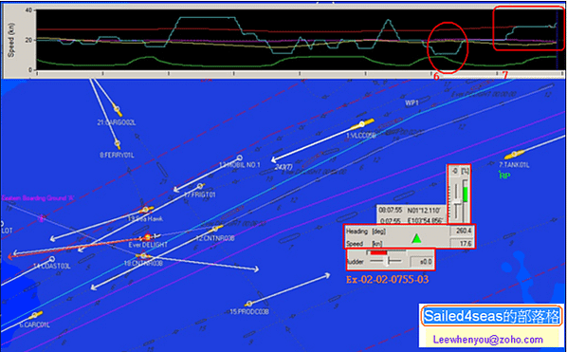Select the Ever DELIGHT own-ship symbol
The width and height of the screenshot is (567, 352).
click(147, 238)
